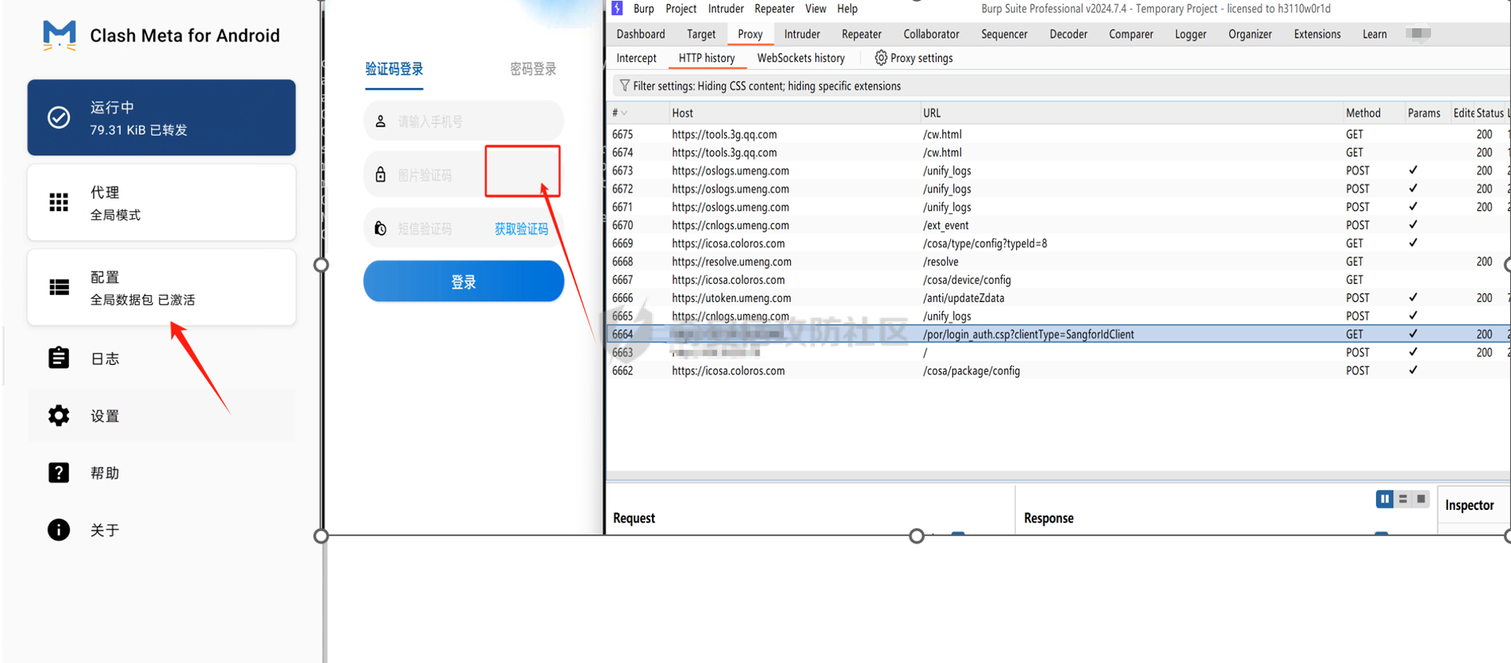1511x663 pixels.
Task: Click the blue 登录 login button
Action: pos(464,282)
